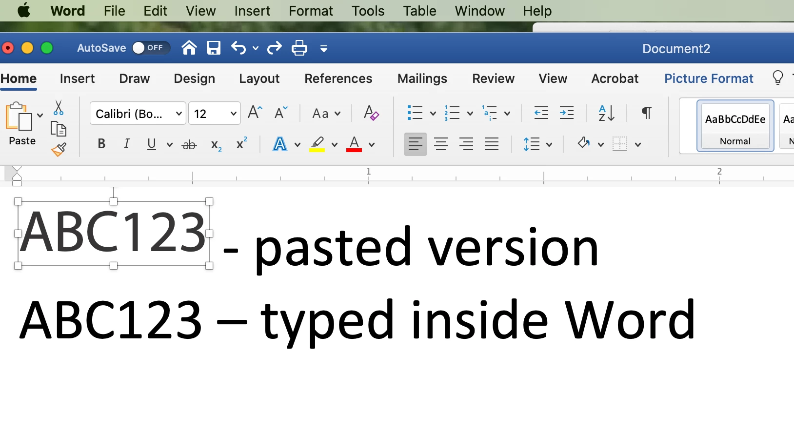This screenshot has width=794, height=432.
Task: Toggle align left paragraph
Action: (x=416, y=144)
